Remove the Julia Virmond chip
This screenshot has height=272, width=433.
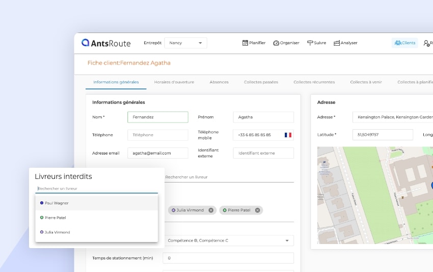point(211,210)
